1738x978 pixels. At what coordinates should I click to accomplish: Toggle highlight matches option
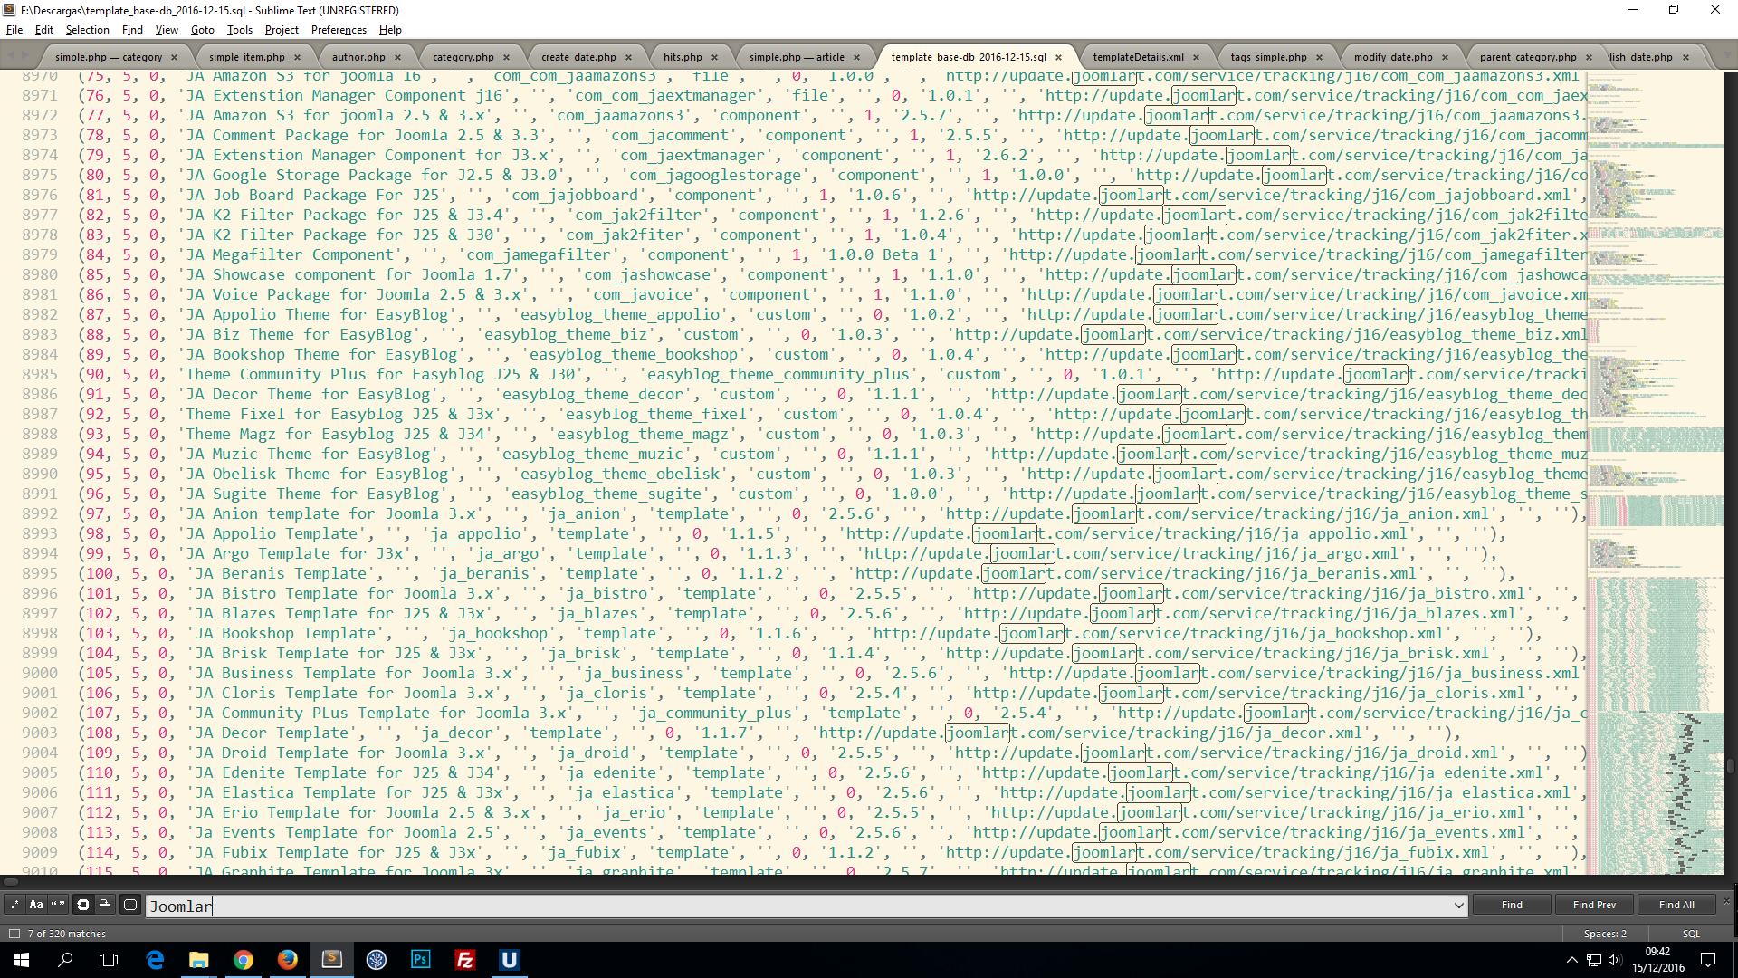tap(130, 905)
